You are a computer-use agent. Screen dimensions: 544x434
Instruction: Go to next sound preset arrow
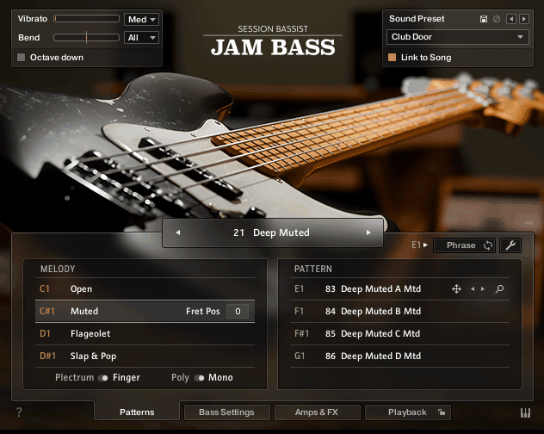(524, 19)
